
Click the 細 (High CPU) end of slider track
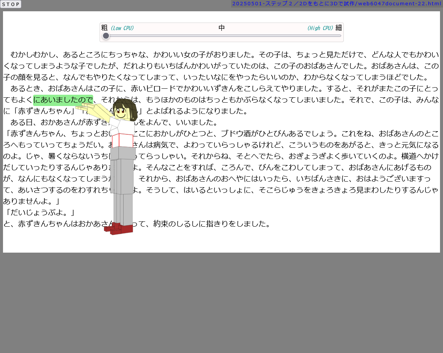pos(340,36)
